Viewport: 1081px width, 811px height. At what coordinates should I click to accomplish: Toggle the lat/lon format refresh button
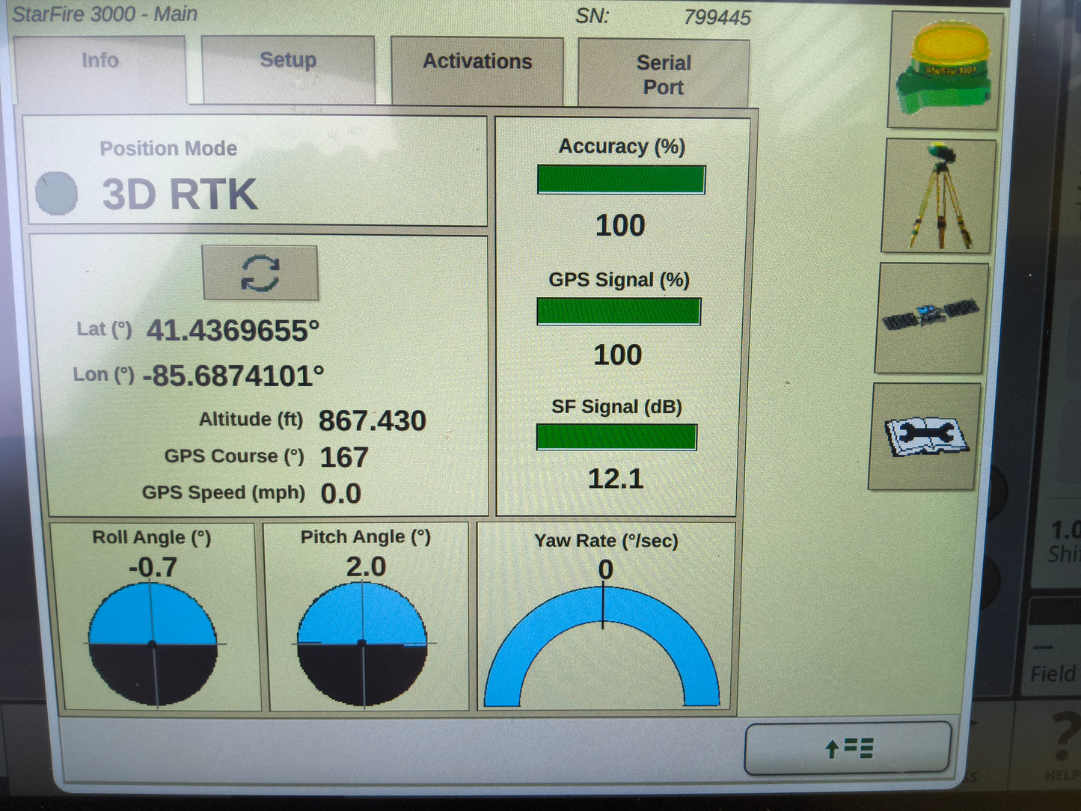pyautogui.click(x=260, y=273)
